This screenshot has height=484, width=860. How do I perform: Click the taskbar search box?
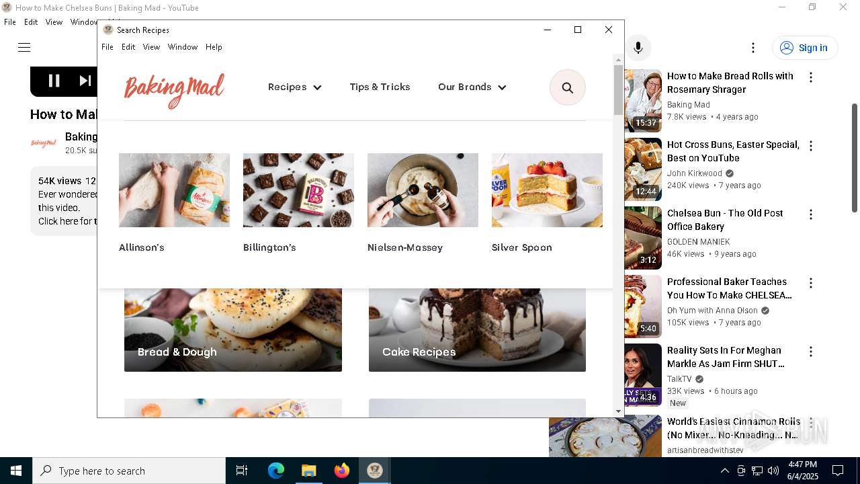coord(129,471)
